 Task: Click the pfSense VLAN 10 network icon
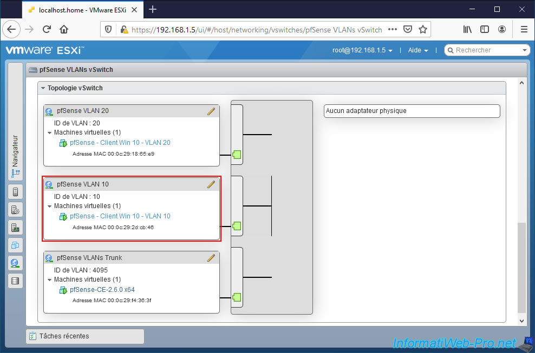pos(49,185)
